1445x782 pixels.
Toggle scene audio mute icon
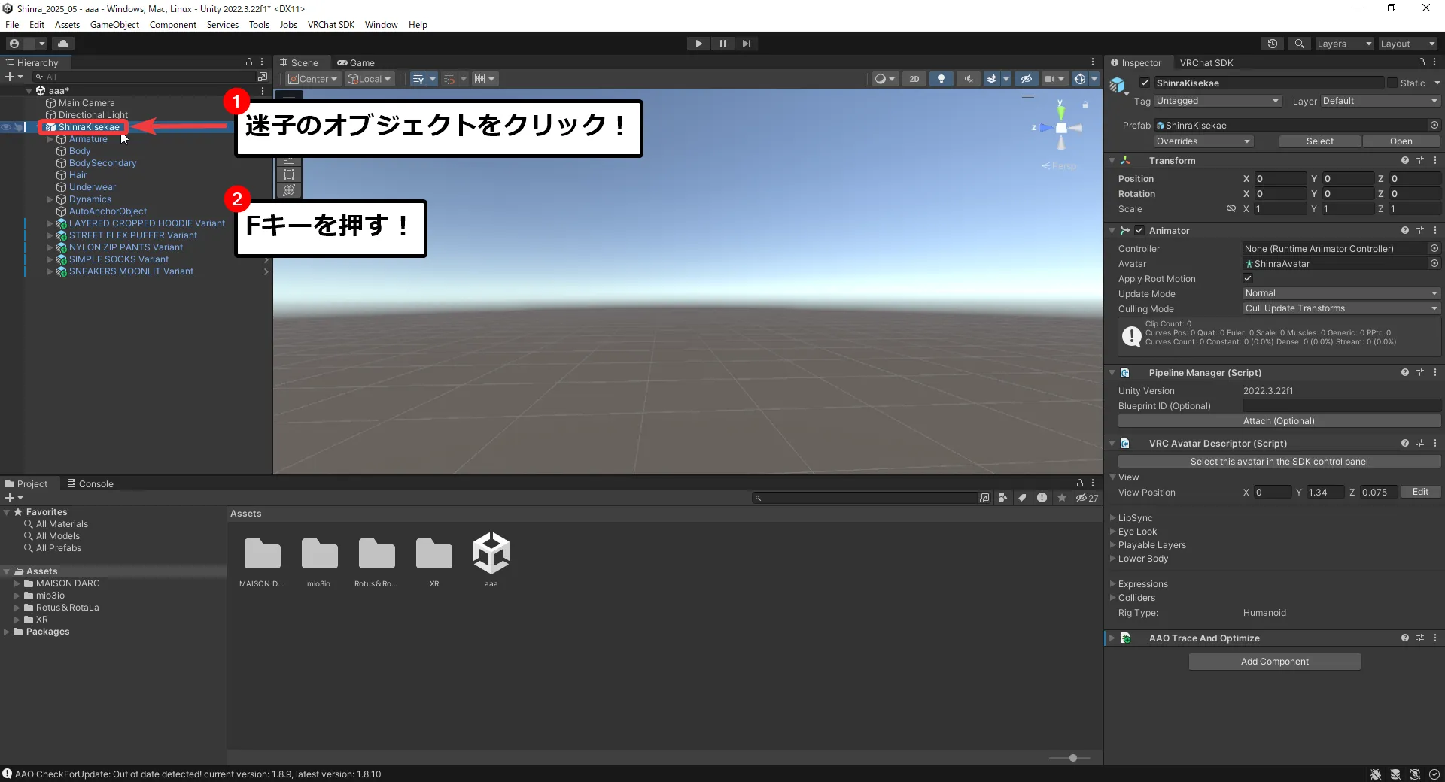(969, 79)
